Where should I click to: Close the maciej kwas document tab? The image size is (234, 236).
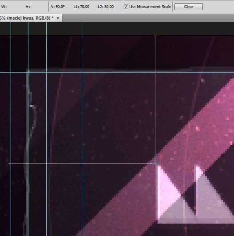pos(58,18)
